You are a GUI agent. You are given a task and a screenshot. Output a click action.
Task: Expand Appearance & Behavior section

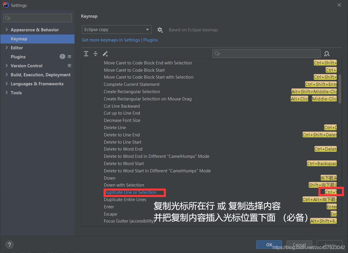click(x=7, y=30)
